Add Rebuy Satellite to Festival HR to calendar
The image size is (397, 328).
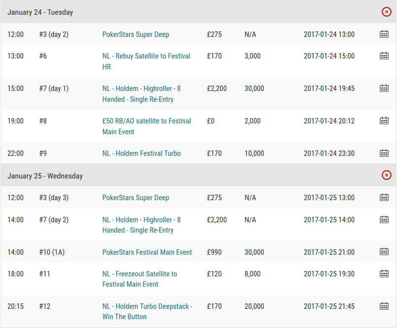384,56
